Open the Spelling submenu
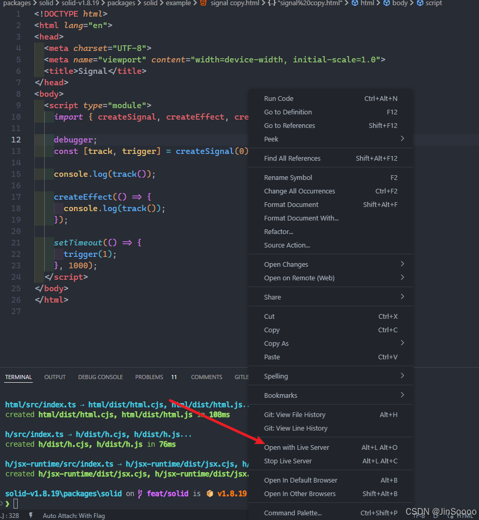This screenshot has height=520, width=479. [x=330, y=376]
